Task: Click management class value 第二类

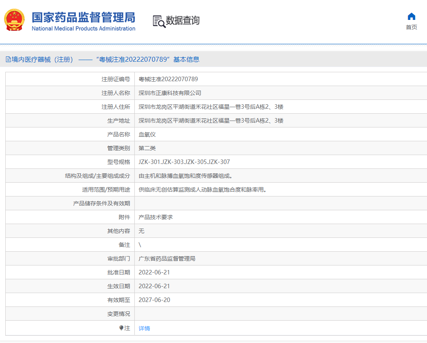Action: (147, 148)
